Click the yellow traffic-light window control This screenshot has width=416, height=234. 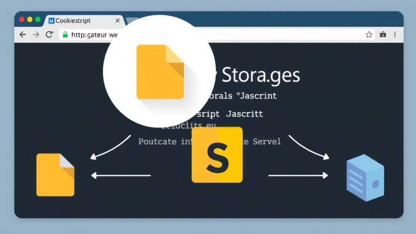pyautogui.click(x=29, y=19)
